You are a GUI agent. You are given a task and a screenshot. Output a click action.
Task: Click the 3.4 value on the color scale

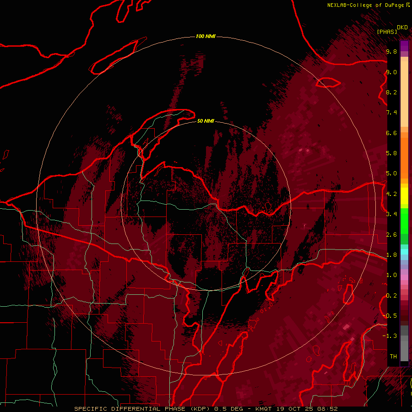[391, 214]
